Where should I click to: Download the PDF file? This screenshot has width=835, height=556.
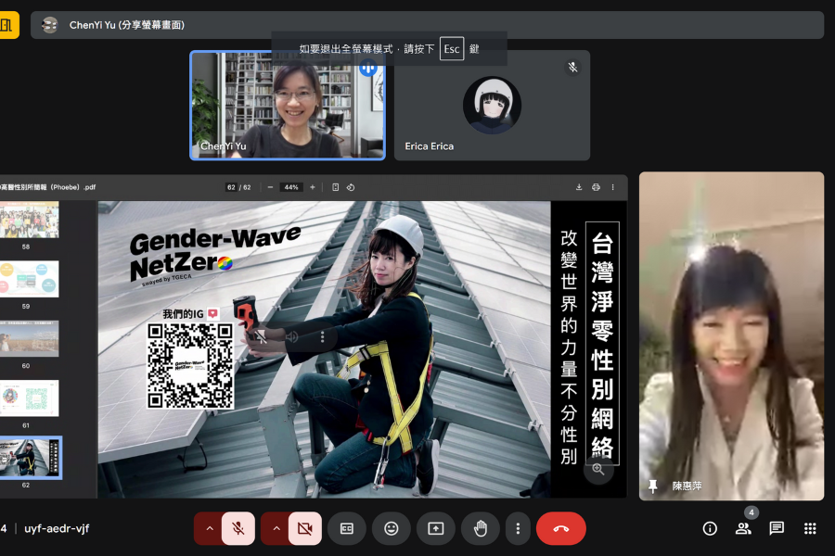579,187
